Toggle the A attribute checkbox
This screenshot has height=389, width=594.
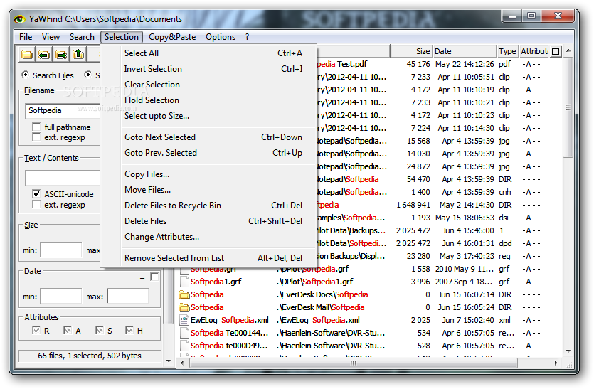68,330
